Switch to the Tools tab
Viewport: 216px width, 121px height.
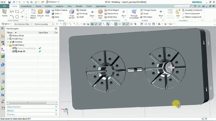89,6
